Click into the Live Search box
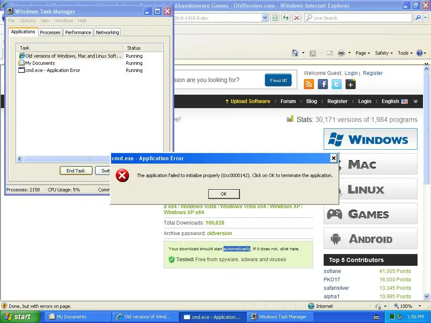The width and height of the screenshot is (431, 323). coord(358,18)
